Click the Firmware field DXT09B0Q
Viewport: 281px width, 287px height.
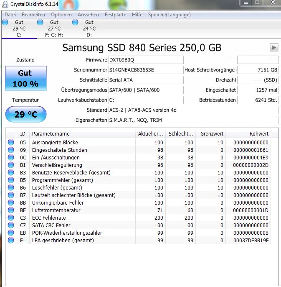click(146, 60)
